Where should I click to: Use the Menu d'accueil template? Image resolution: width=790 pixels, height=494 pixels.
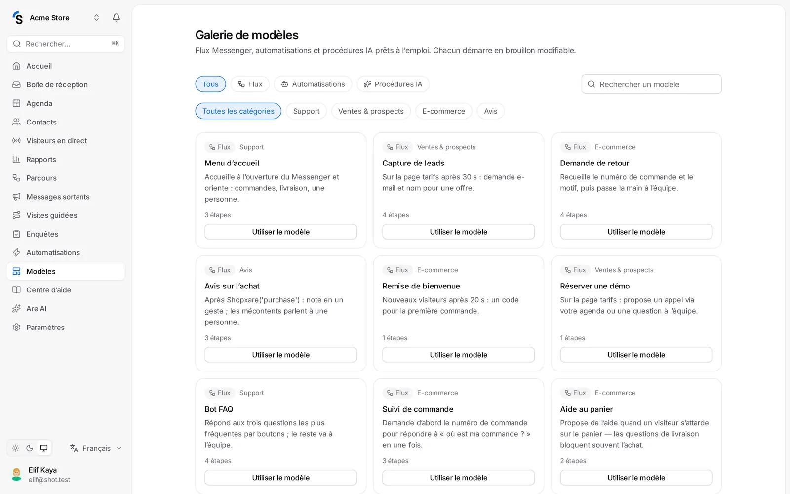coord(281,232)
